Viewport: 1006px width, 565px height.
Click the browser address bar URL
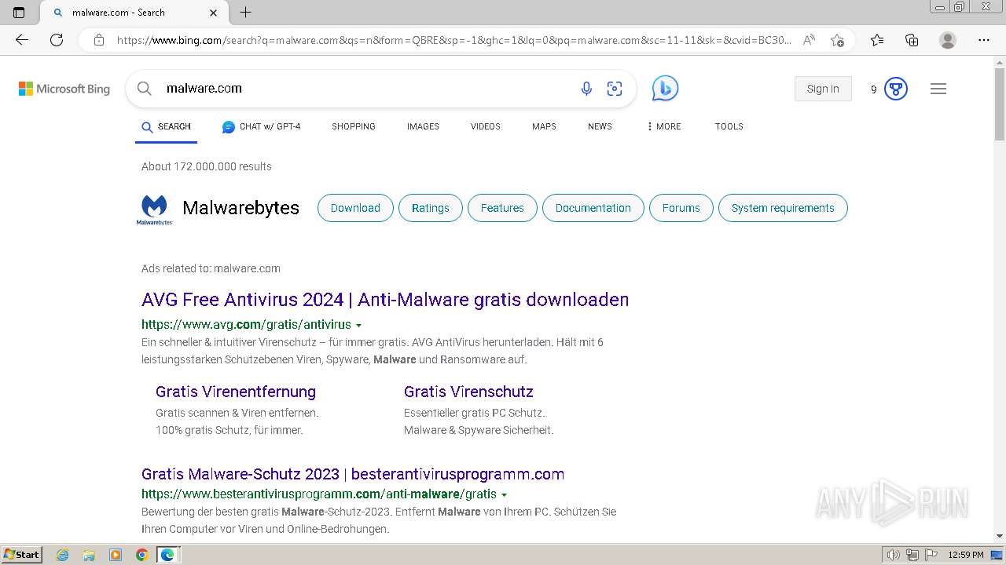pos(453,40)
